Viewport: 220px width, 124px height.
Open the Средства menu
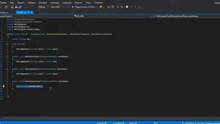(67, 3)
